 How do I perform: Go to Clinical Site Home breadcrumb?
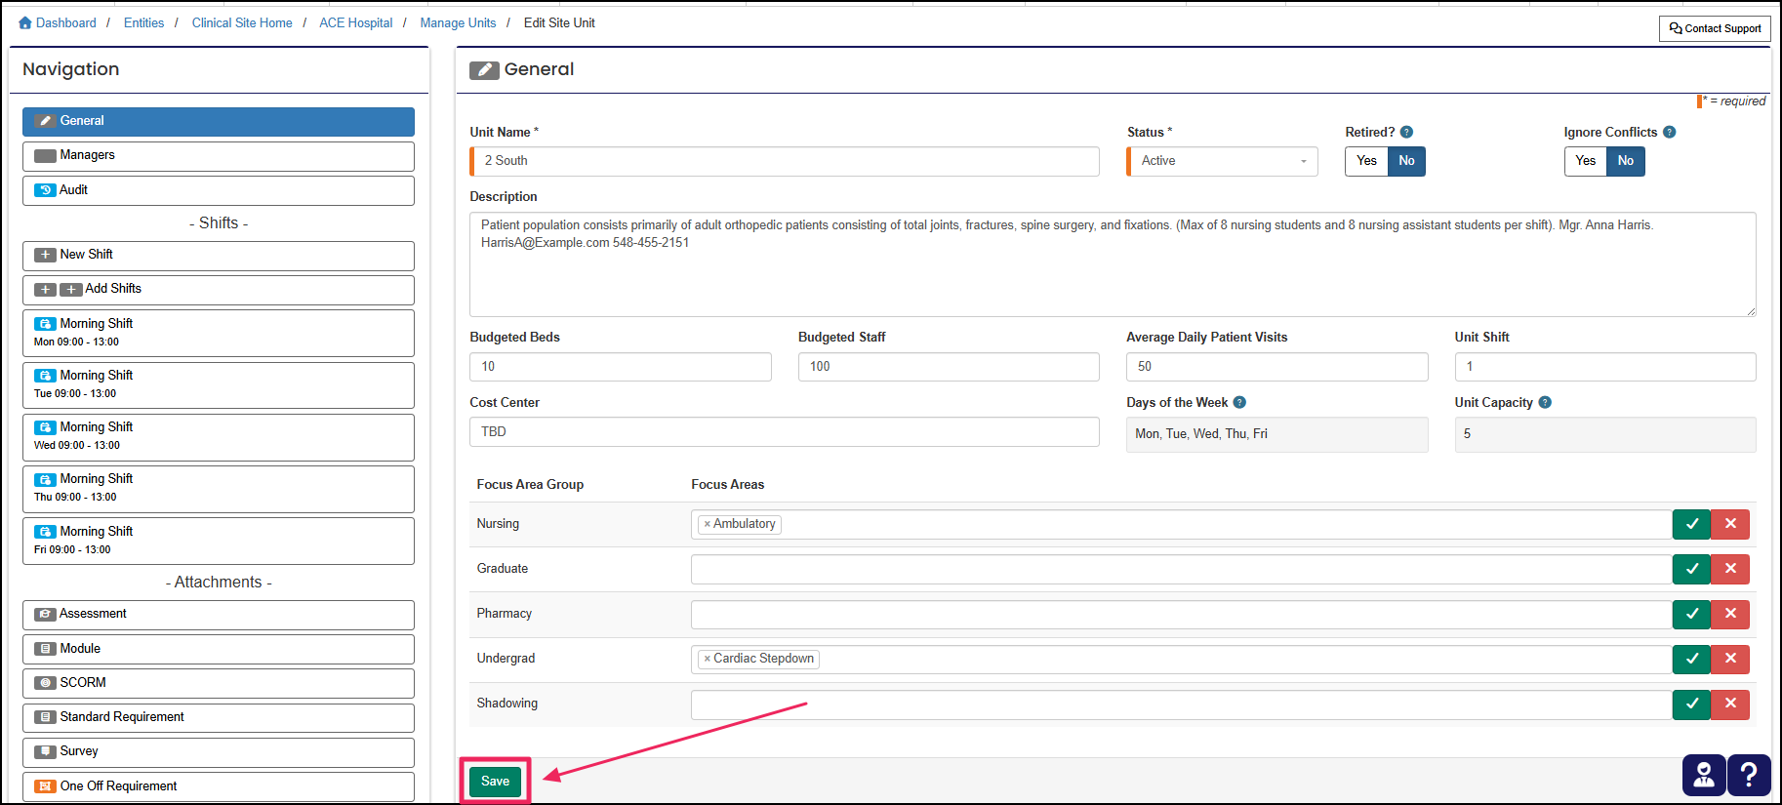pos(242,22)
